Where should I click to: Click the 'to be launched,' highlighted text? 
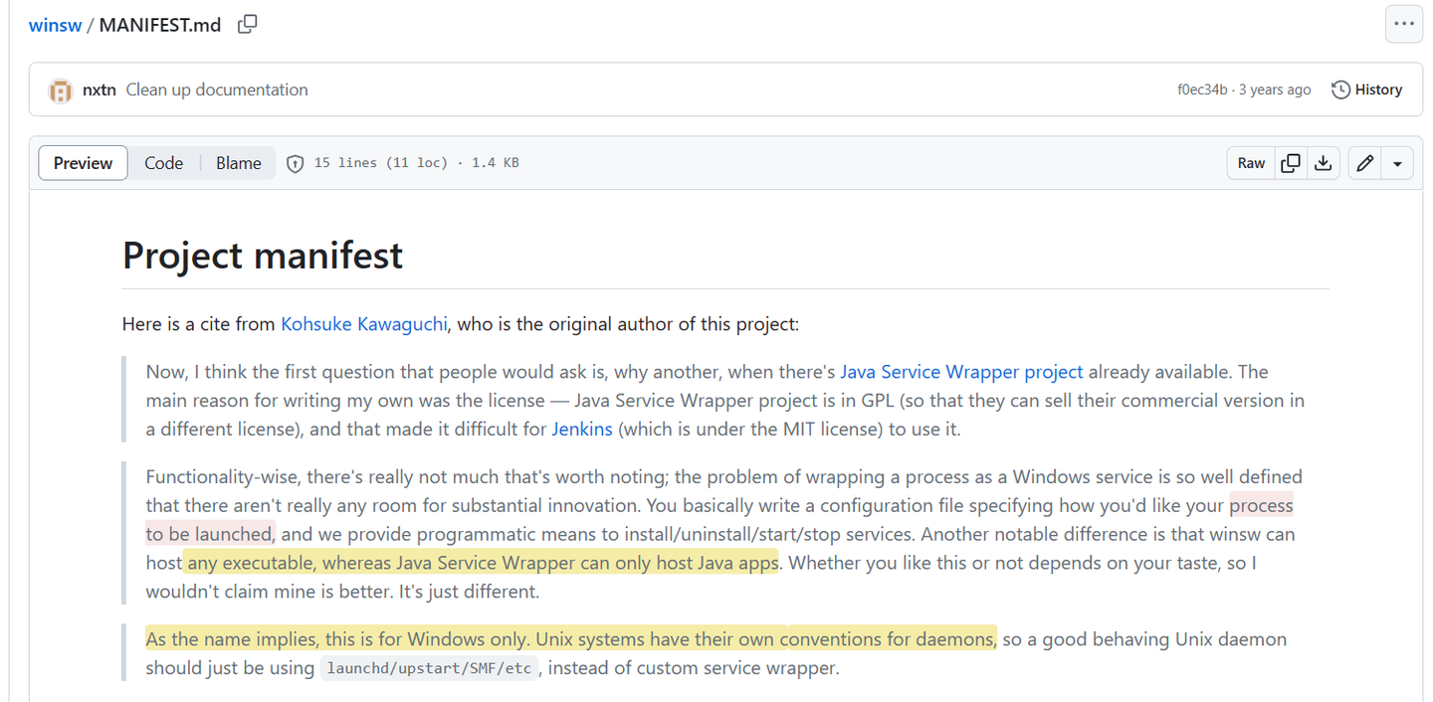click(x=210, y=534)
